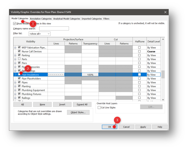Enable Cut Line Styles checkbox

pos(99,108)
